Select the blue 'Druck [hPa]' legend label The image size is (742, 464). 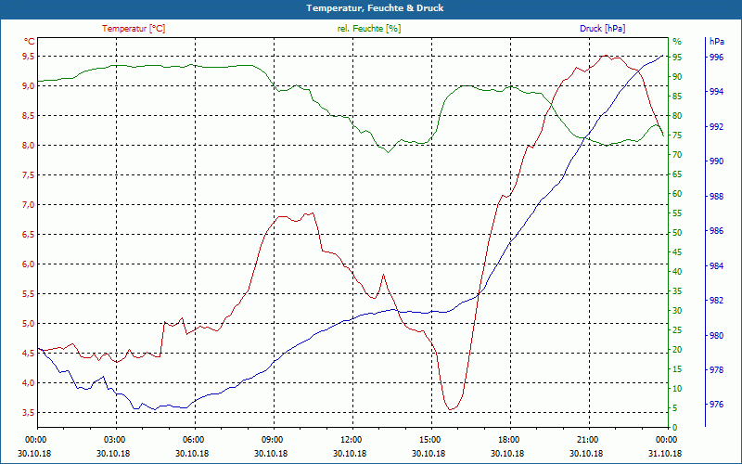602,29
